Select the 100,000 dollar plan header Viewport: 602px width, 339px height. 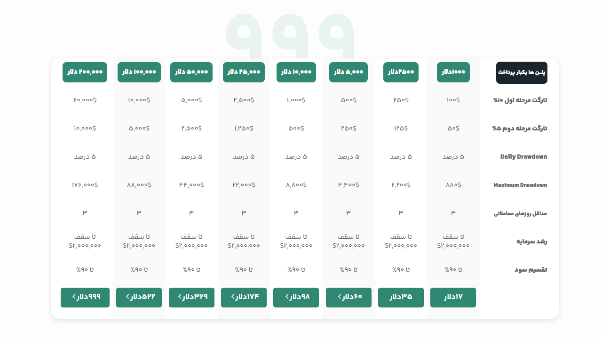tap(139, 72)
